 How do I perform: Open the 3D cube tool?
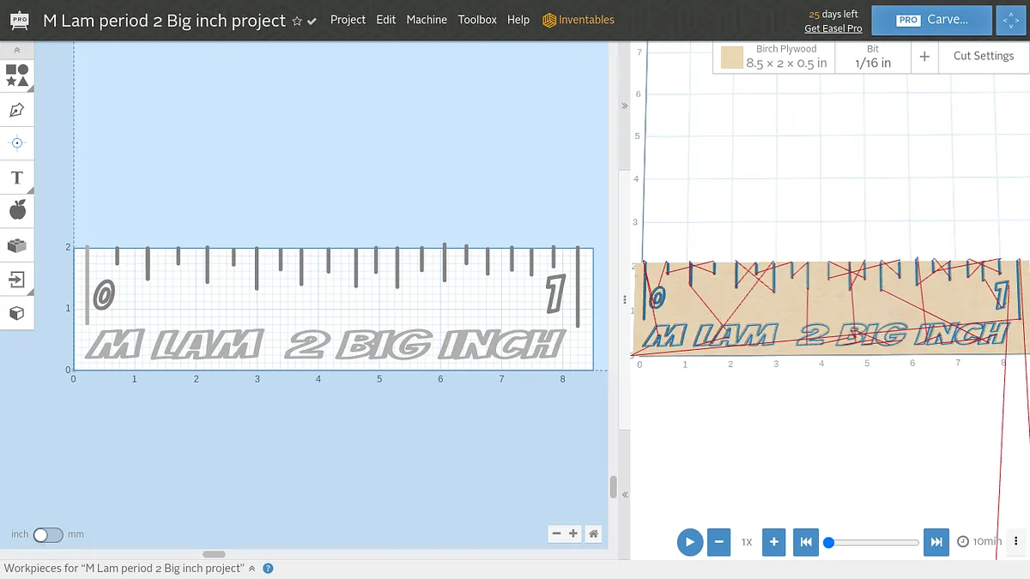17,314
